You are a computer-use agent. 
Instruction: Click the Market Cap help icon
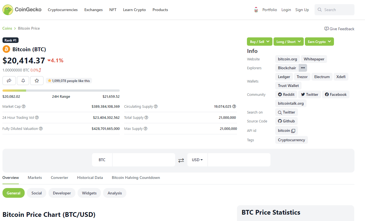[x=24, y=106]
